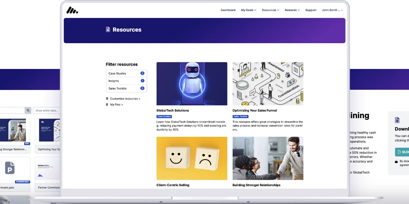Expand the Rewards menu
The width and height of the screenshot is (409, 204).
[x=292, y=10]
